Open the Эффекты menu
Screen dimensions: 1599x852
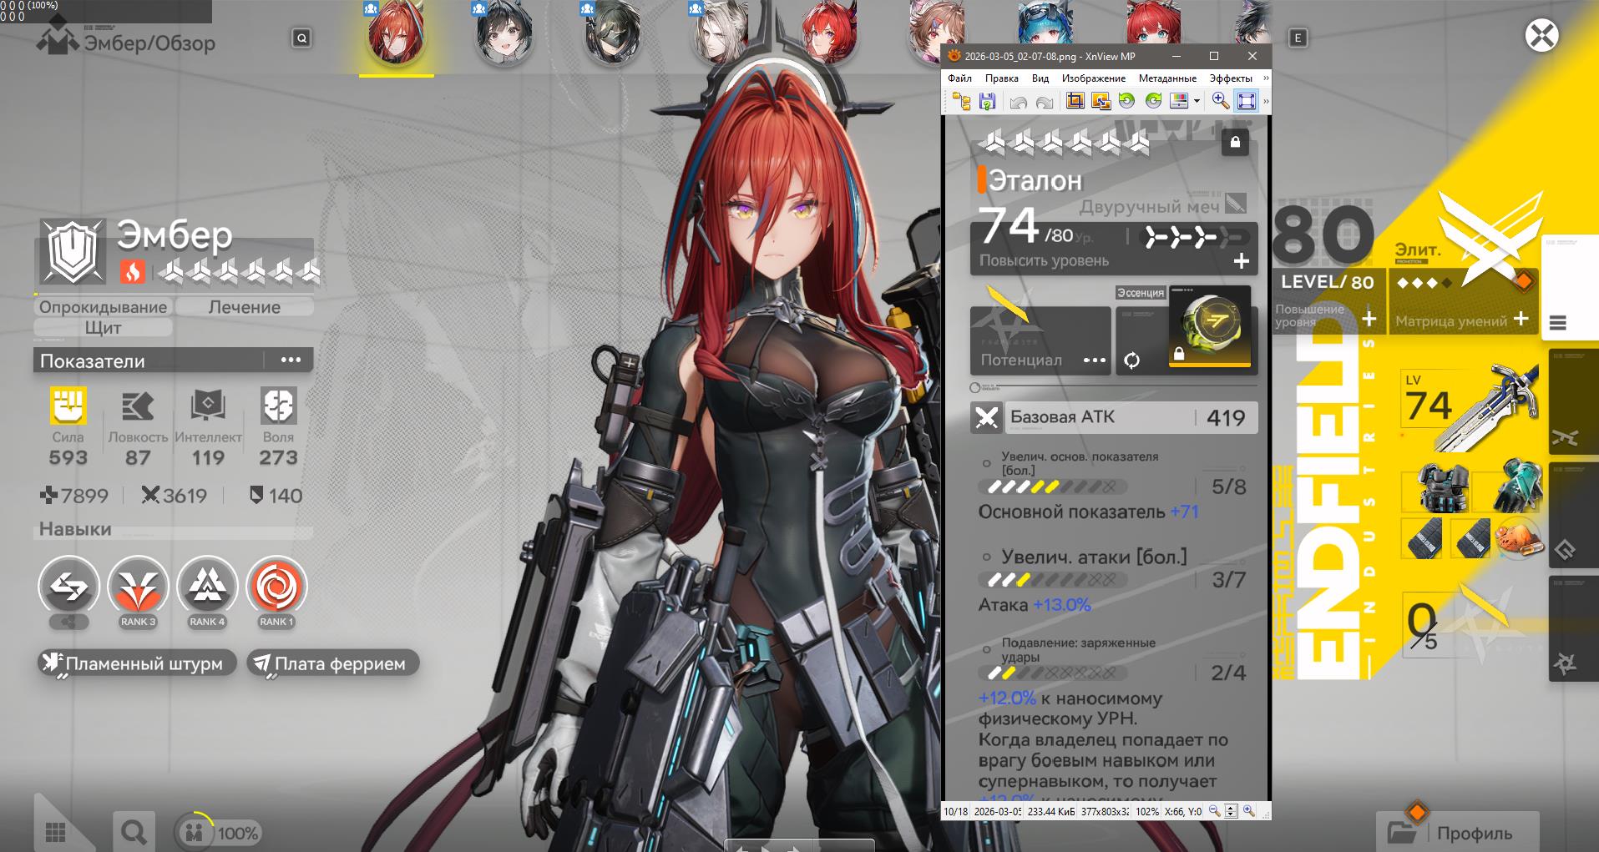tap(1231, 78)
